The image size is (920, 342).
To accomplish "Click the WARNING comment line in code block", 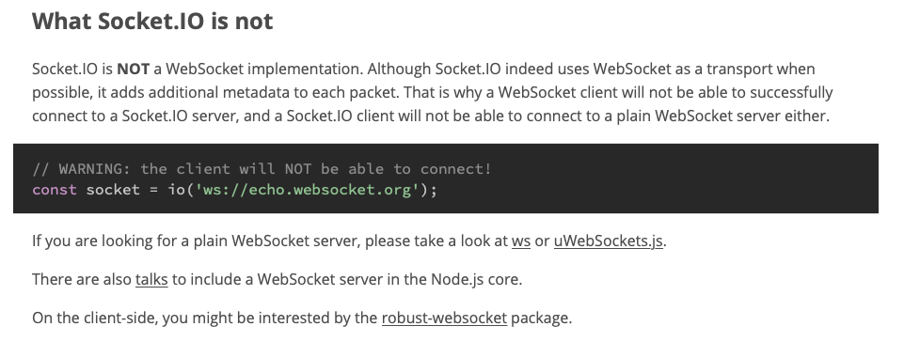I will click(262, 169).
